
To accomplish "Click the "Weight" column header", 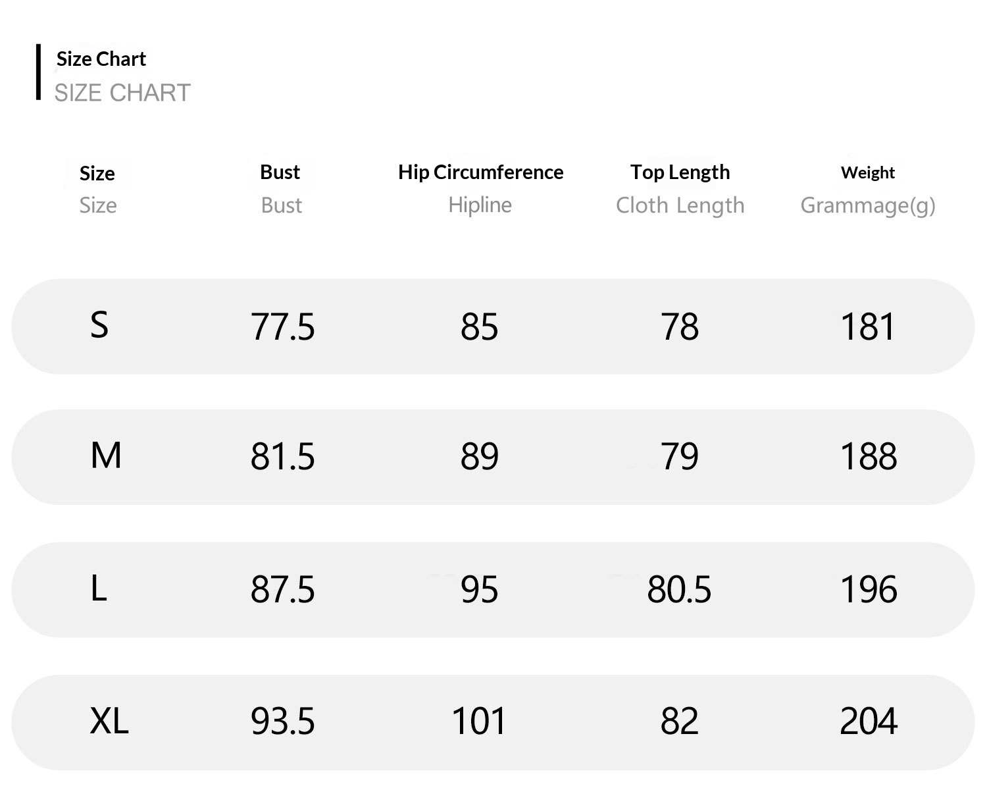I will 867,172.
